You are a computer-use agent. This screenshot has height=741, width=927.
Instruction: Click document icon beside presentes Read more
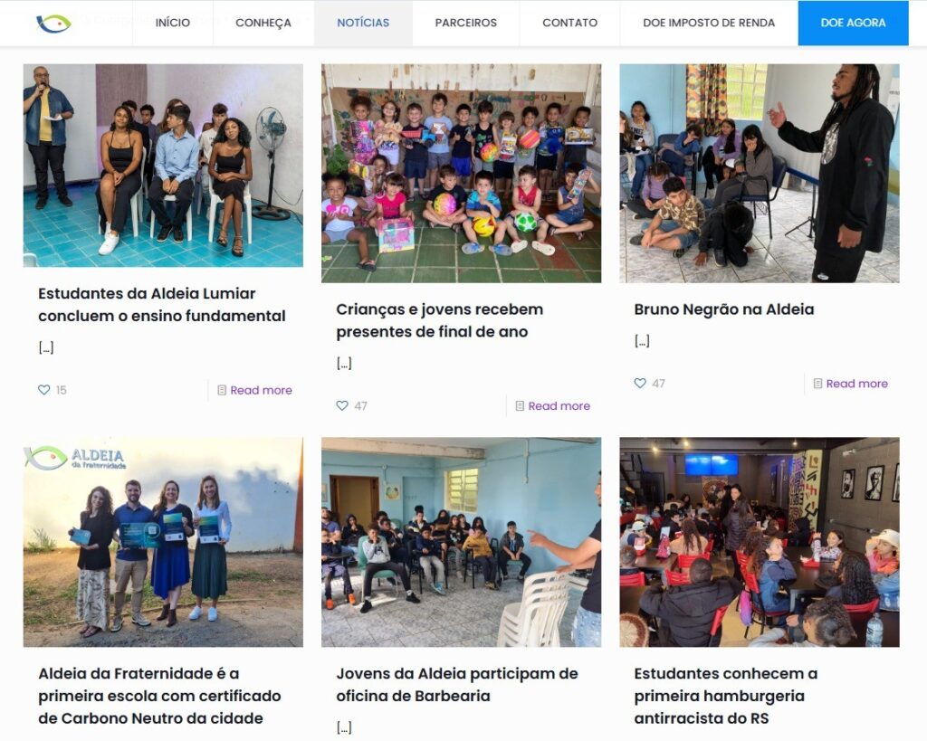(520, 406)
